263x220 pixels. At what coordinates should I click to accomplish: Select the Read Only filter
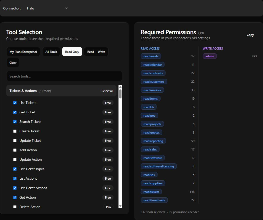72,52
